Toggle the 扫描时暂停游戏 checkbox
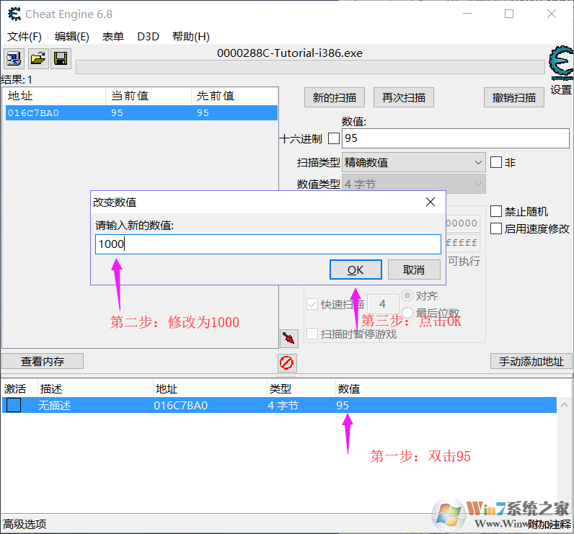Image resolution: width=574 pixels, height=534 pixels. pos(312,334)
